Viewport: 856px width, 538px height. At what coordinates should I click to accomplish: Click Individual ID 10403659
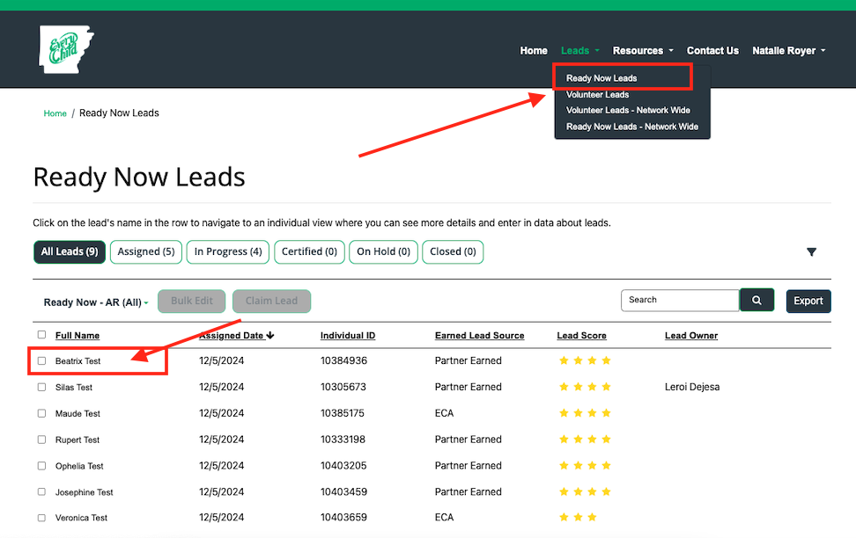click(x=343, y=517)
